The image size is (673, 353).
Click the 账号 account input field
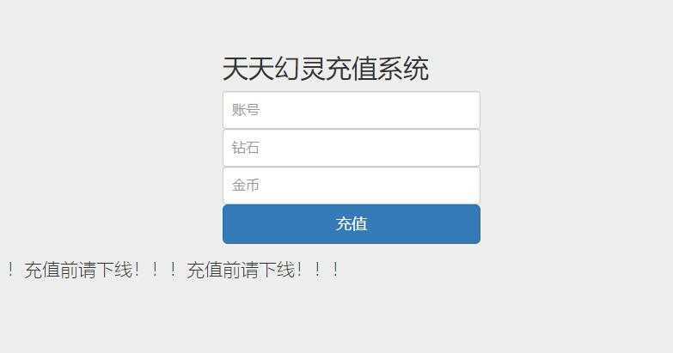351,110
